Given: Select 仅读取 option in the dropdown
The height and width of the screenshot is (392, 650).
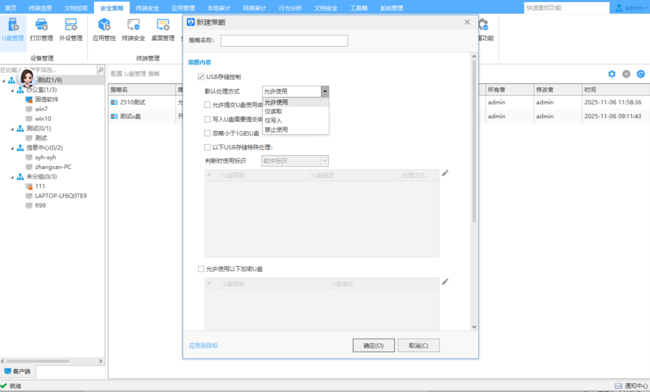Looking at the screenshot, I should (x=273, y=112).
